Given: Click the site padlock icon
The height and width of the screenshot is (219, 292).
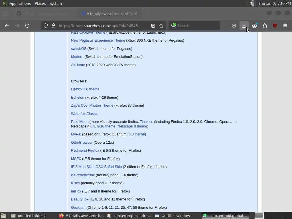Looking at the screenshot, I should (x=54, y=26).
